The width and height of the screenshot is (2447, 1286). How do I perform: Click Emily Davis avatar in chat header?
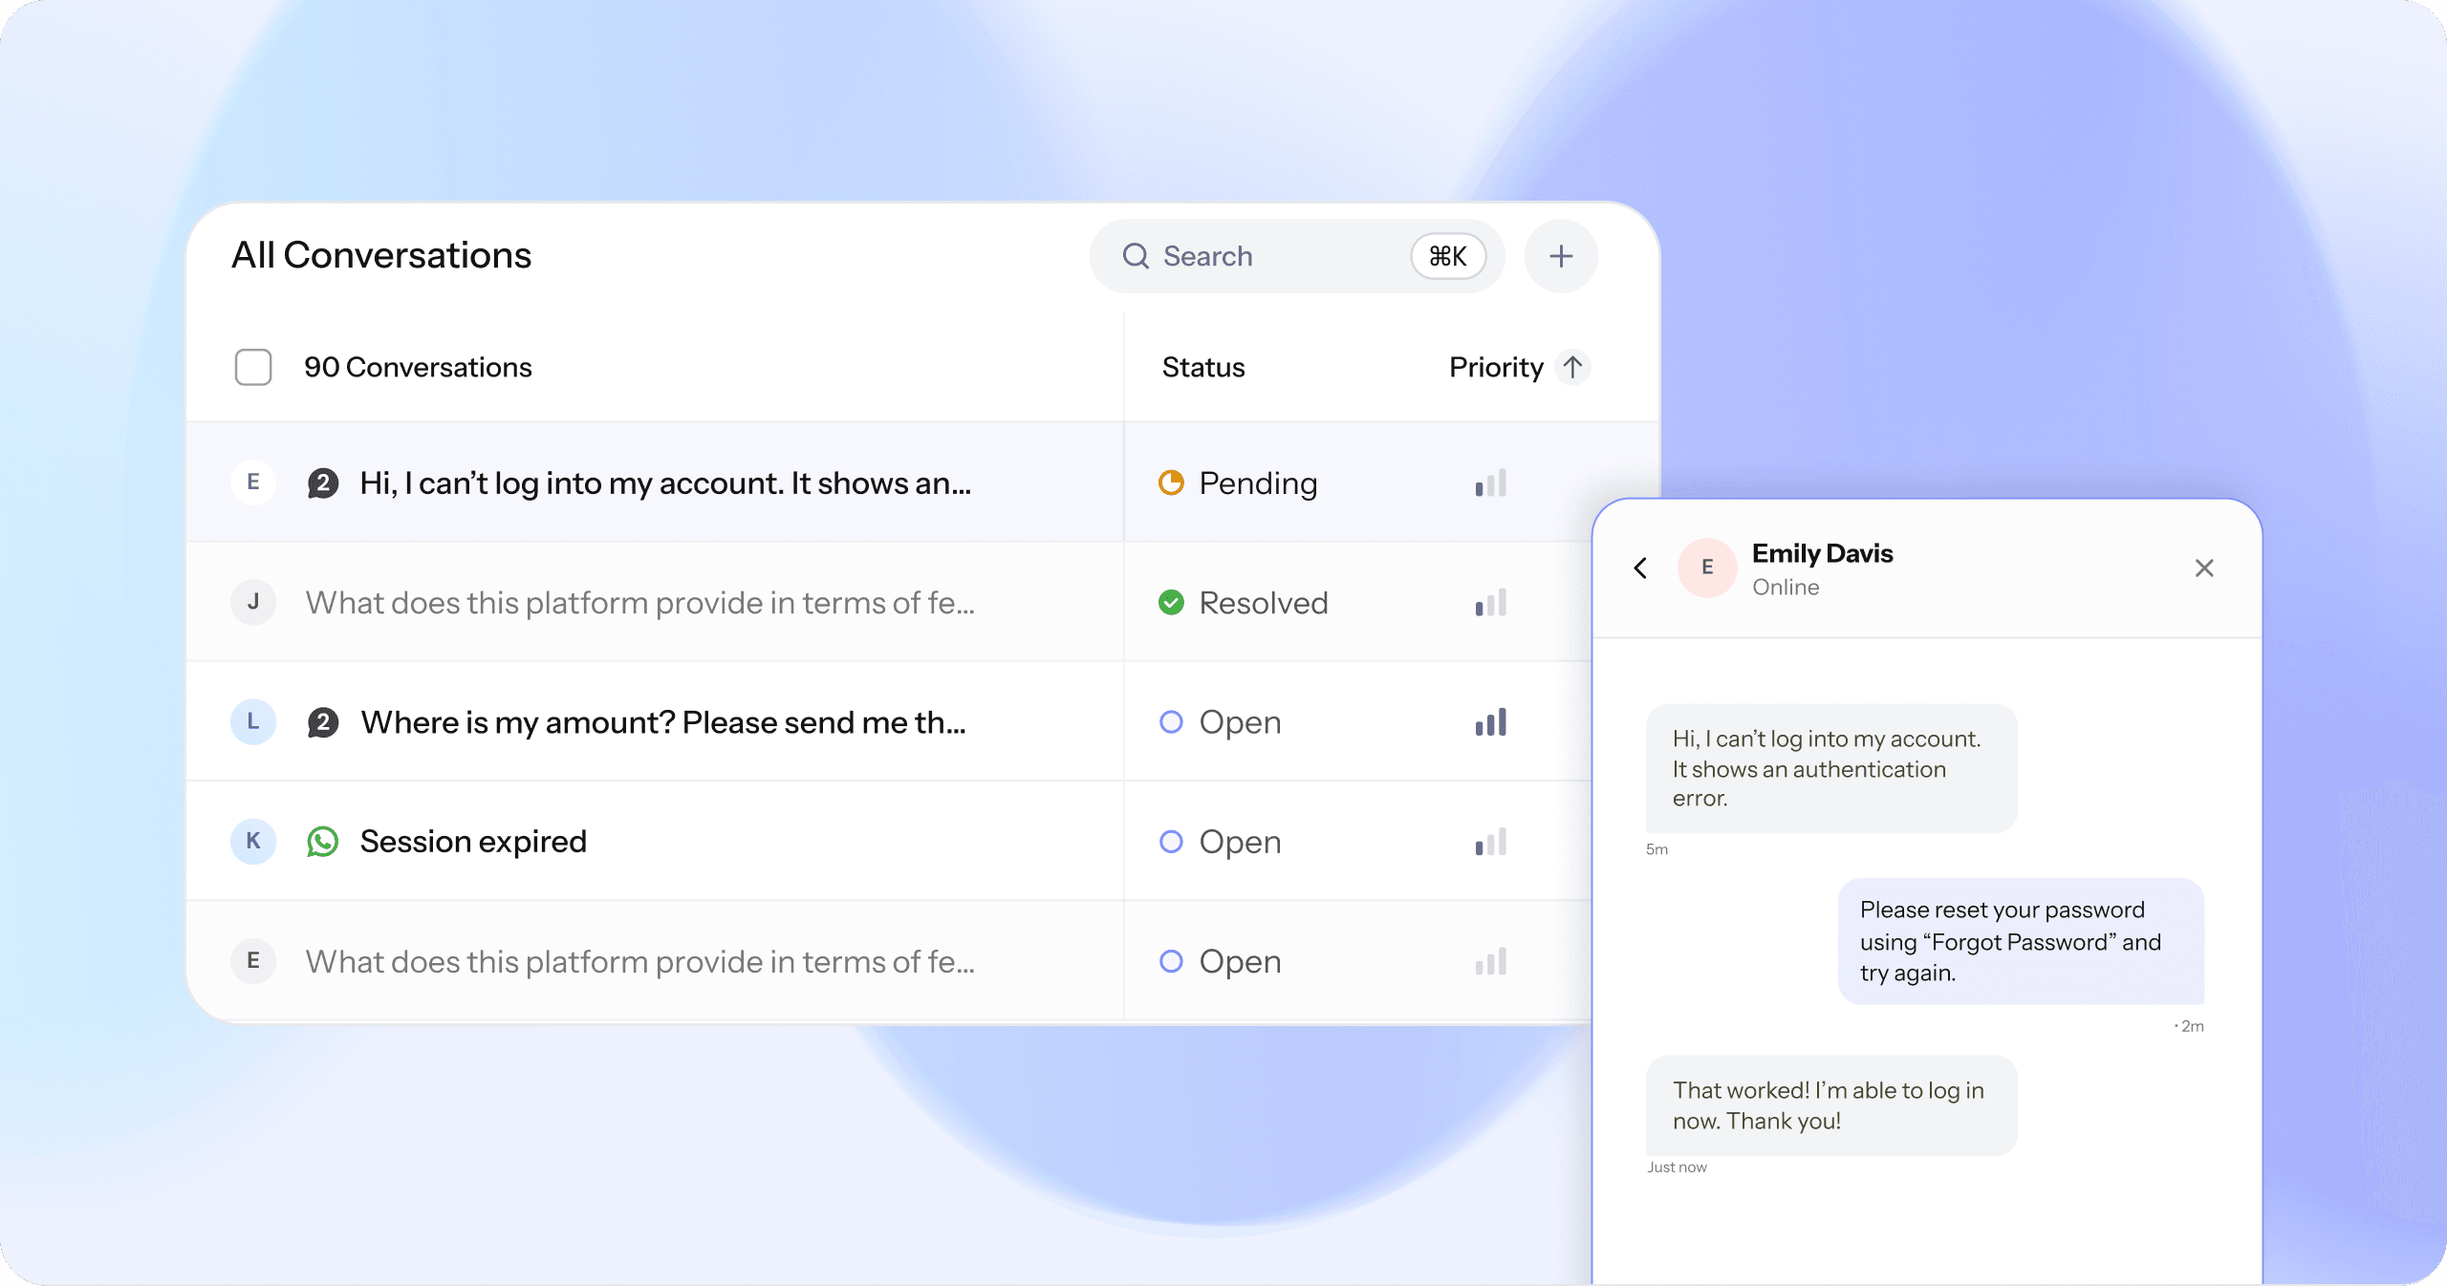pyautogui.click(x=1707, y=568)
